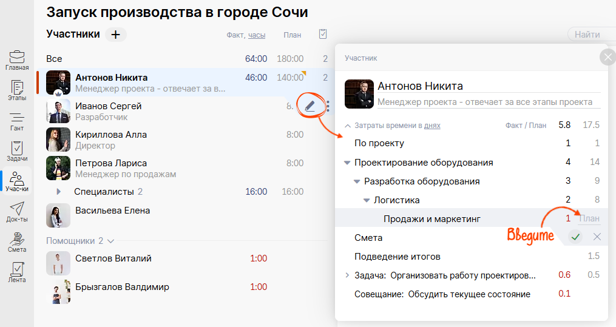Click the Найти search field
Image resolution: width=616 pixels, height=327 pixels.
pyautogui.click(x=591, y=35)
